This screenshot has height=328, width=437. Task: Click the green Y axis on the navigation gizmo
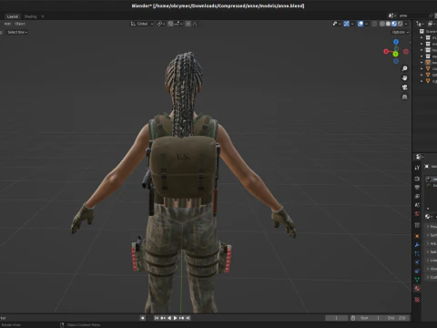pos(395,54)
